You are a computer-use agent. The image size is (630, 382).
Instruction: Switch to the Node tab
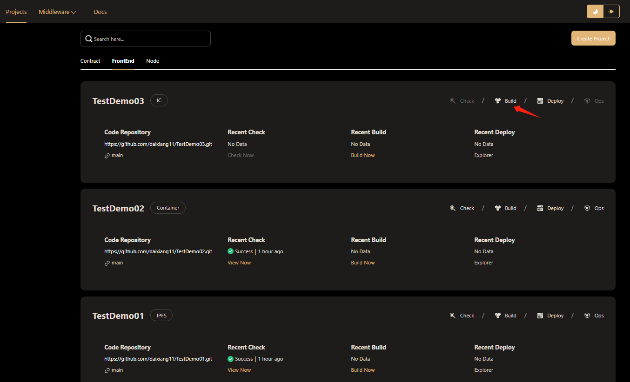(153, 61)
